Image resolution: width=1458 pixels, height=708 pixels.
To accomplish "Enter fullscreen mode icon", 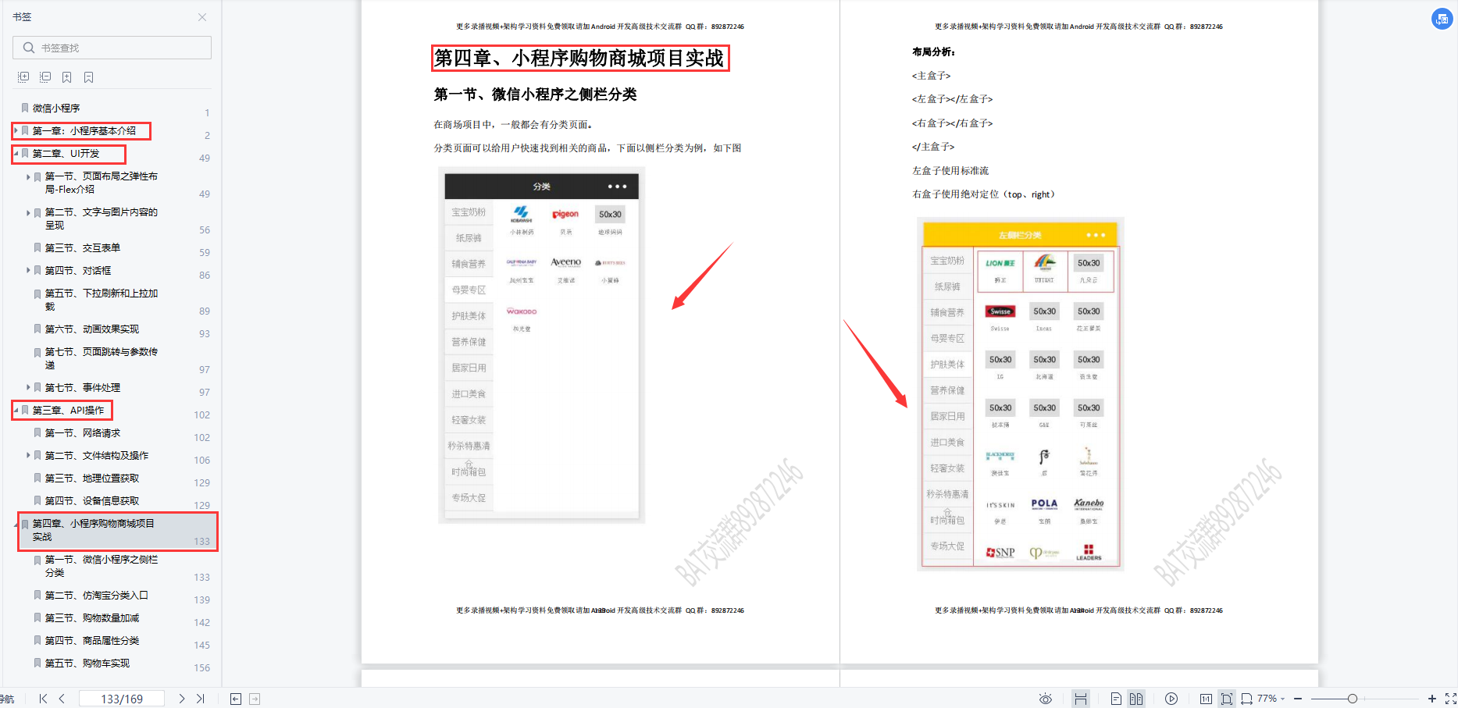I will (x=1450, y=699).
